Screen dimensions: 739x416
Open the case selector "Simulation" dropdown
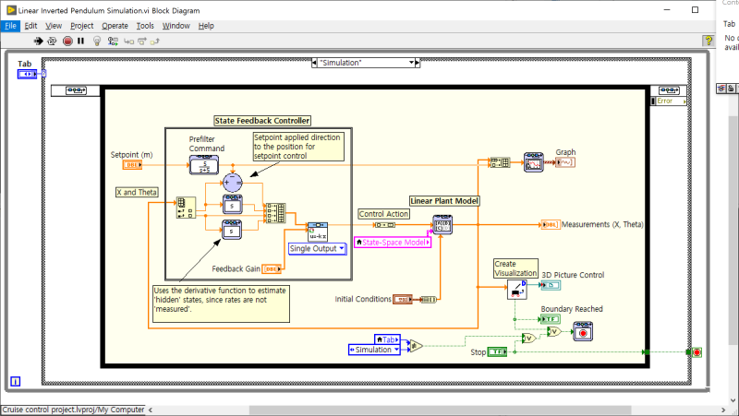[x=411, y=63]
